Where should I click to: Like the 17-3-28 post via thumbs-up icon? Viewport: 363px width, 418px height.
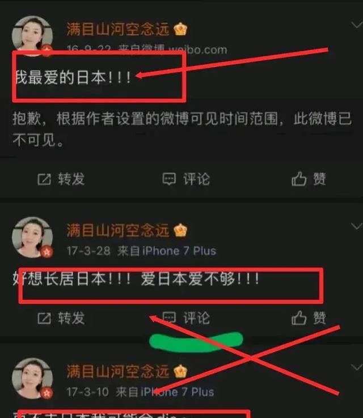(299, 318)
